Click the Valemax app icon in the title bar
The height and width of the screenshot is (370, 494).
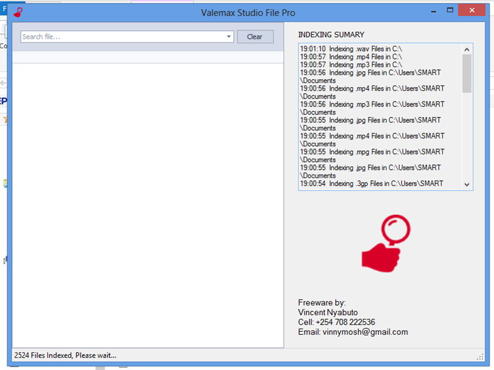[x=18, y=13]
